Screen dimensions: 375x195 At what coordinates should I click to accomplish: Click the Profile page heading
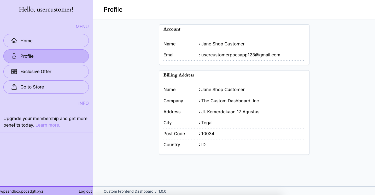pos(113,9)
